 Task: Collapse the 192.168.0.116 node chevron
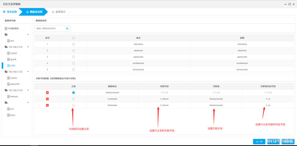point(28,47)
